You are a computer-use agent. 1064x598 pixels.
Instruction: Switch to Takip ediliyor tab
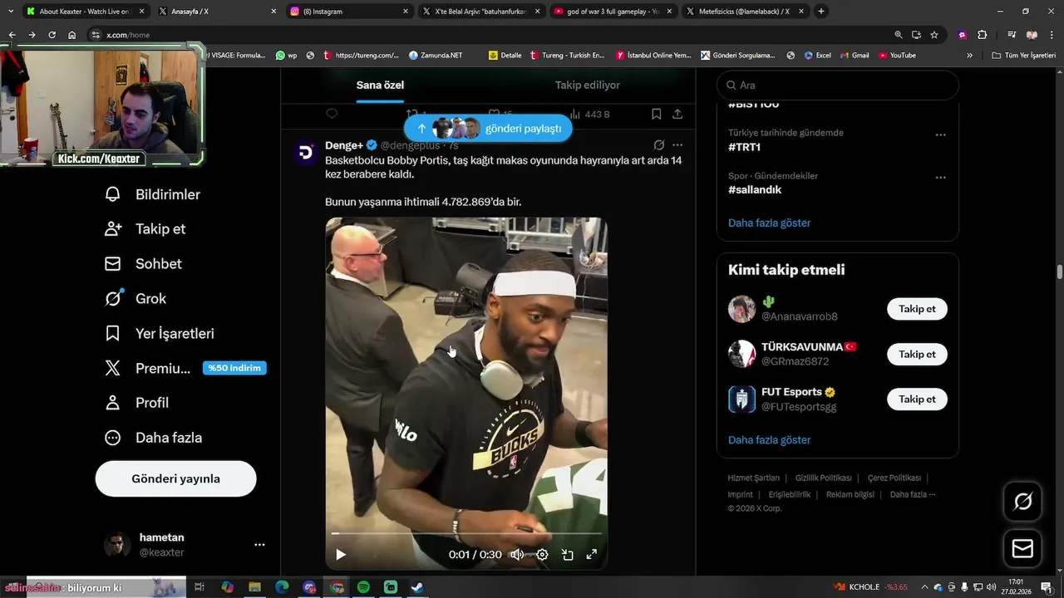tap(588, 85)
